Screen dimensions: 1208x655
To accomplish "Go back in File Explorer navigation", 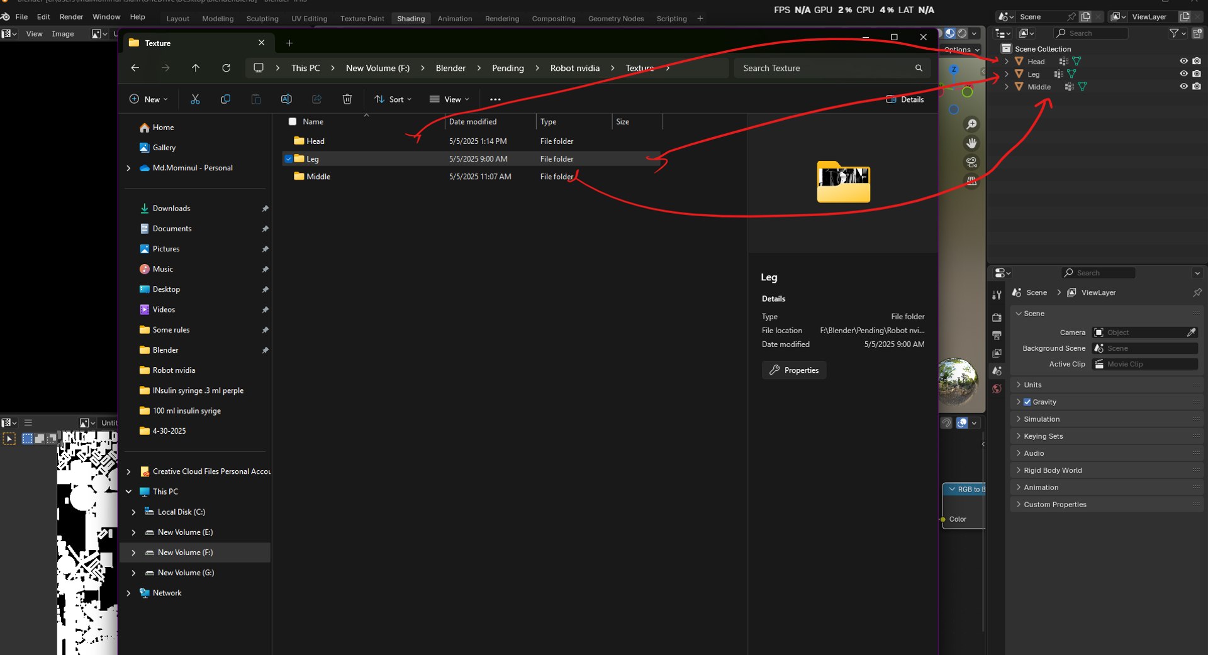I will pos(135,68).
